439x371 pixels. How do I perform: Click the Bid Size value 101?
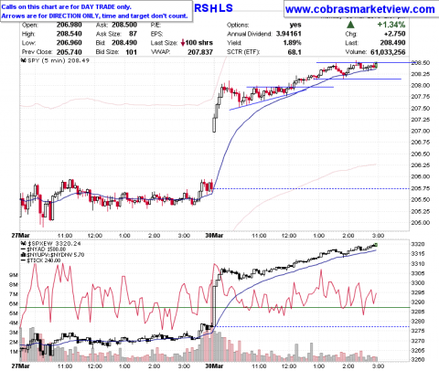[132, 52]
